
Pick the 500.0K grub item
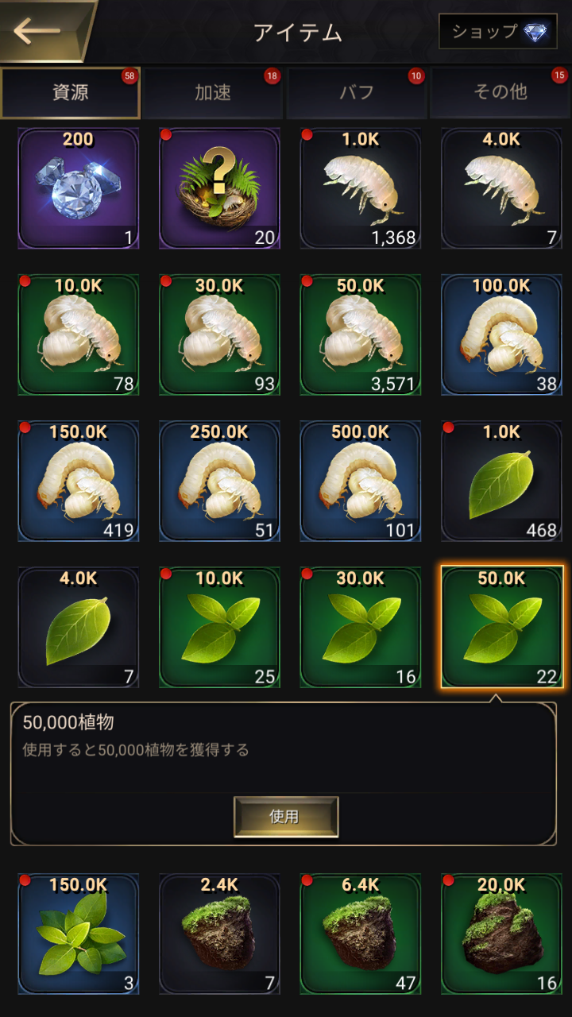(361, 481)
